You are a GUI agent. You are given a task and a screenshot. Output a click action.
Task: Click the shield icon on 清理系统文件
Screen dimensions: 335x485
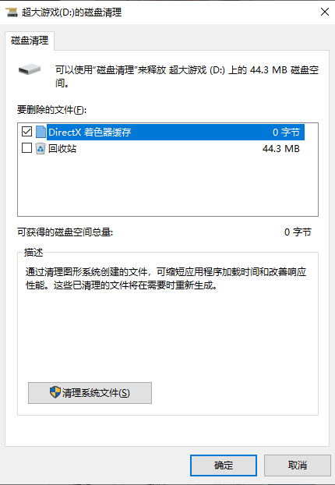tap(55, 392)
